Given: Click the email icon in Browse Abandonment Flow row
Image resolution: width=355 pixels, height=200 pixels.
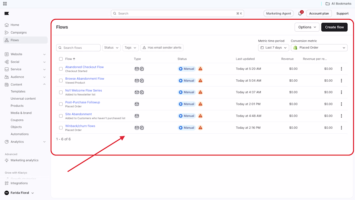Looking at the screenshot, I should click(137, 81).
